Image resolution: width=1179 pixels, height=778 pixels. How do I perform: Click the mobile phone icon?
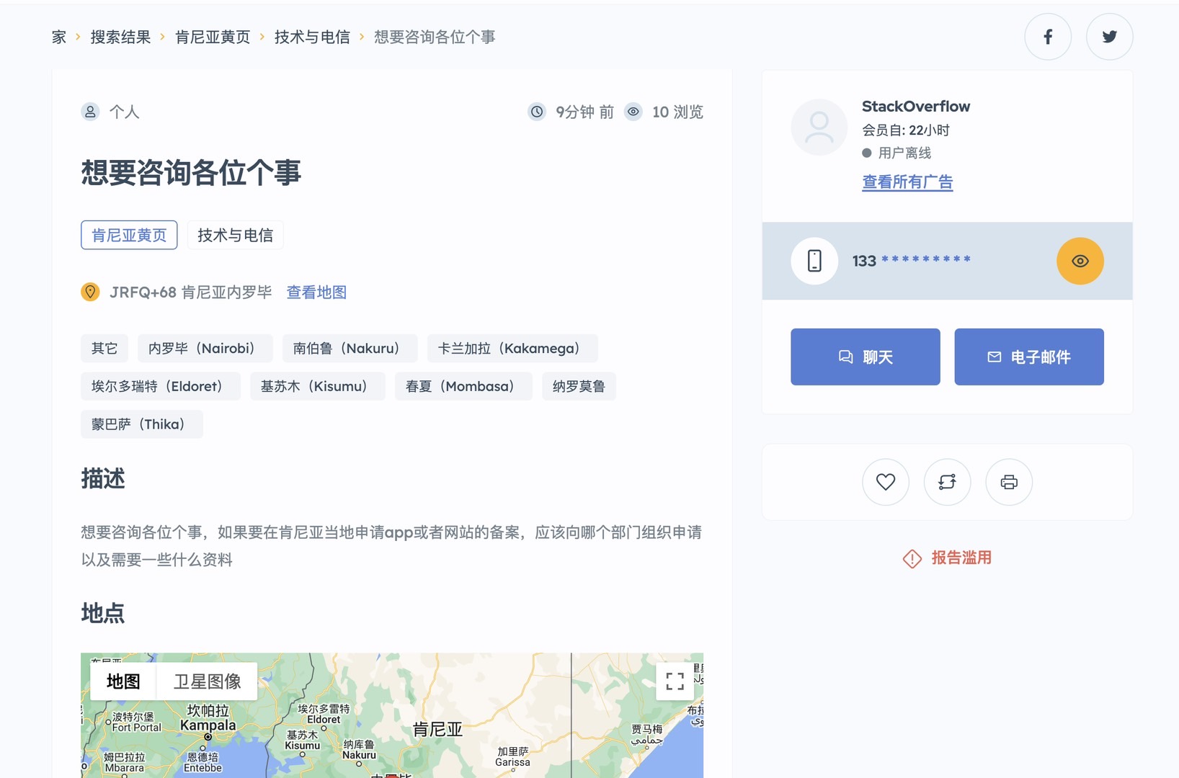(814, 261)
